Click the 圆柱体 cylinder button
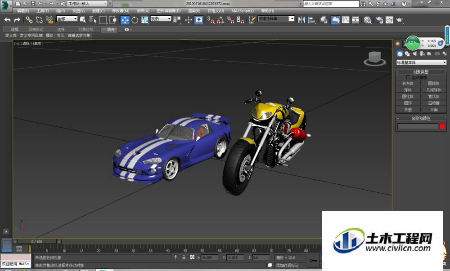The image size is (450, 271). [408, 97]
